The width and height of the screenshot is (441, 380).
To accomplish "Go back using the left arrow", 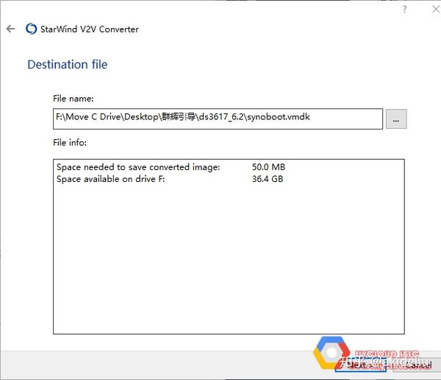I will click(x=10, y=29).
